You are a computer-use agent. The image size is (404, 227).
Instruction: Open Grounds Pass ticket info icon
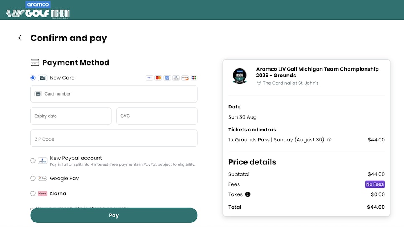coord(329,140)
